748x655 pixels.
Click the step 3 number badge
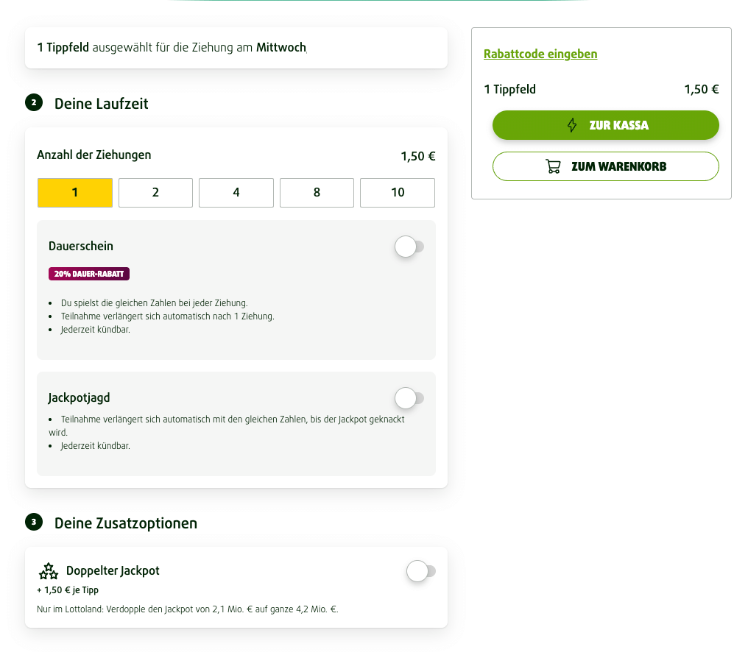34,523
